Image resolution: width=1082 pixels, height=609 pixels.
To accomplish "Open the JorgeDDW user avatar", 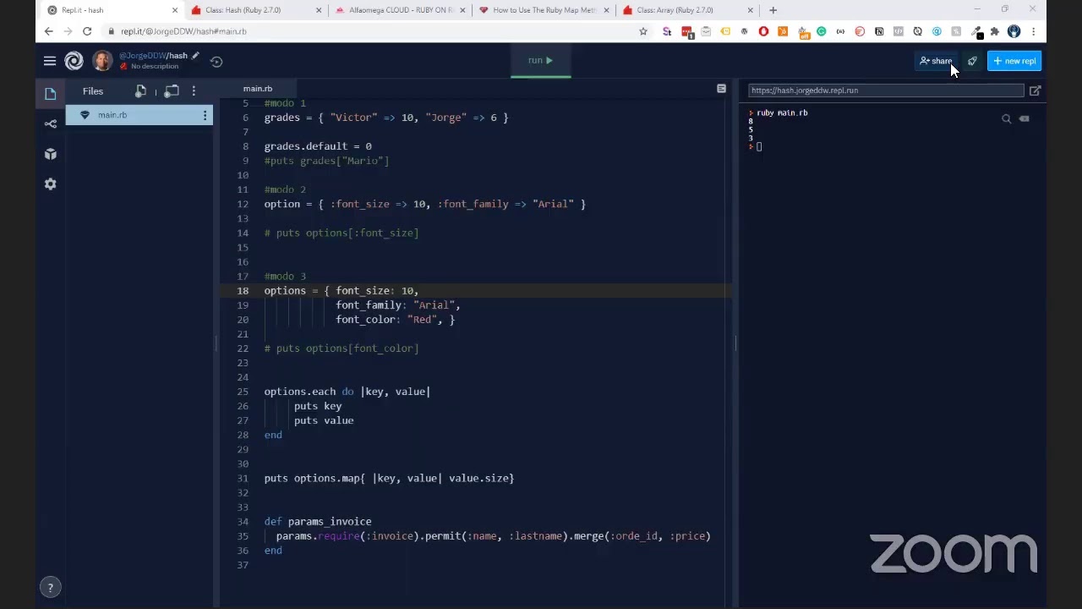I will (102, 61).
